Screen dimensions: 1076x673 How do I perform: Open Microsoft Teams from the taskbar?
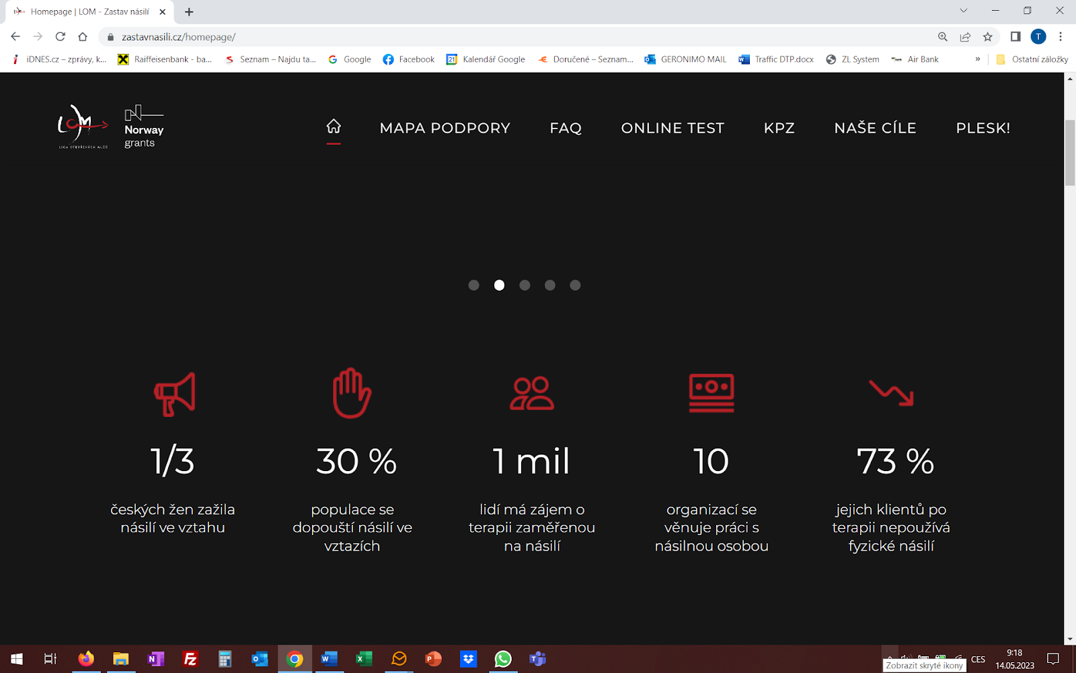[538, 659]
